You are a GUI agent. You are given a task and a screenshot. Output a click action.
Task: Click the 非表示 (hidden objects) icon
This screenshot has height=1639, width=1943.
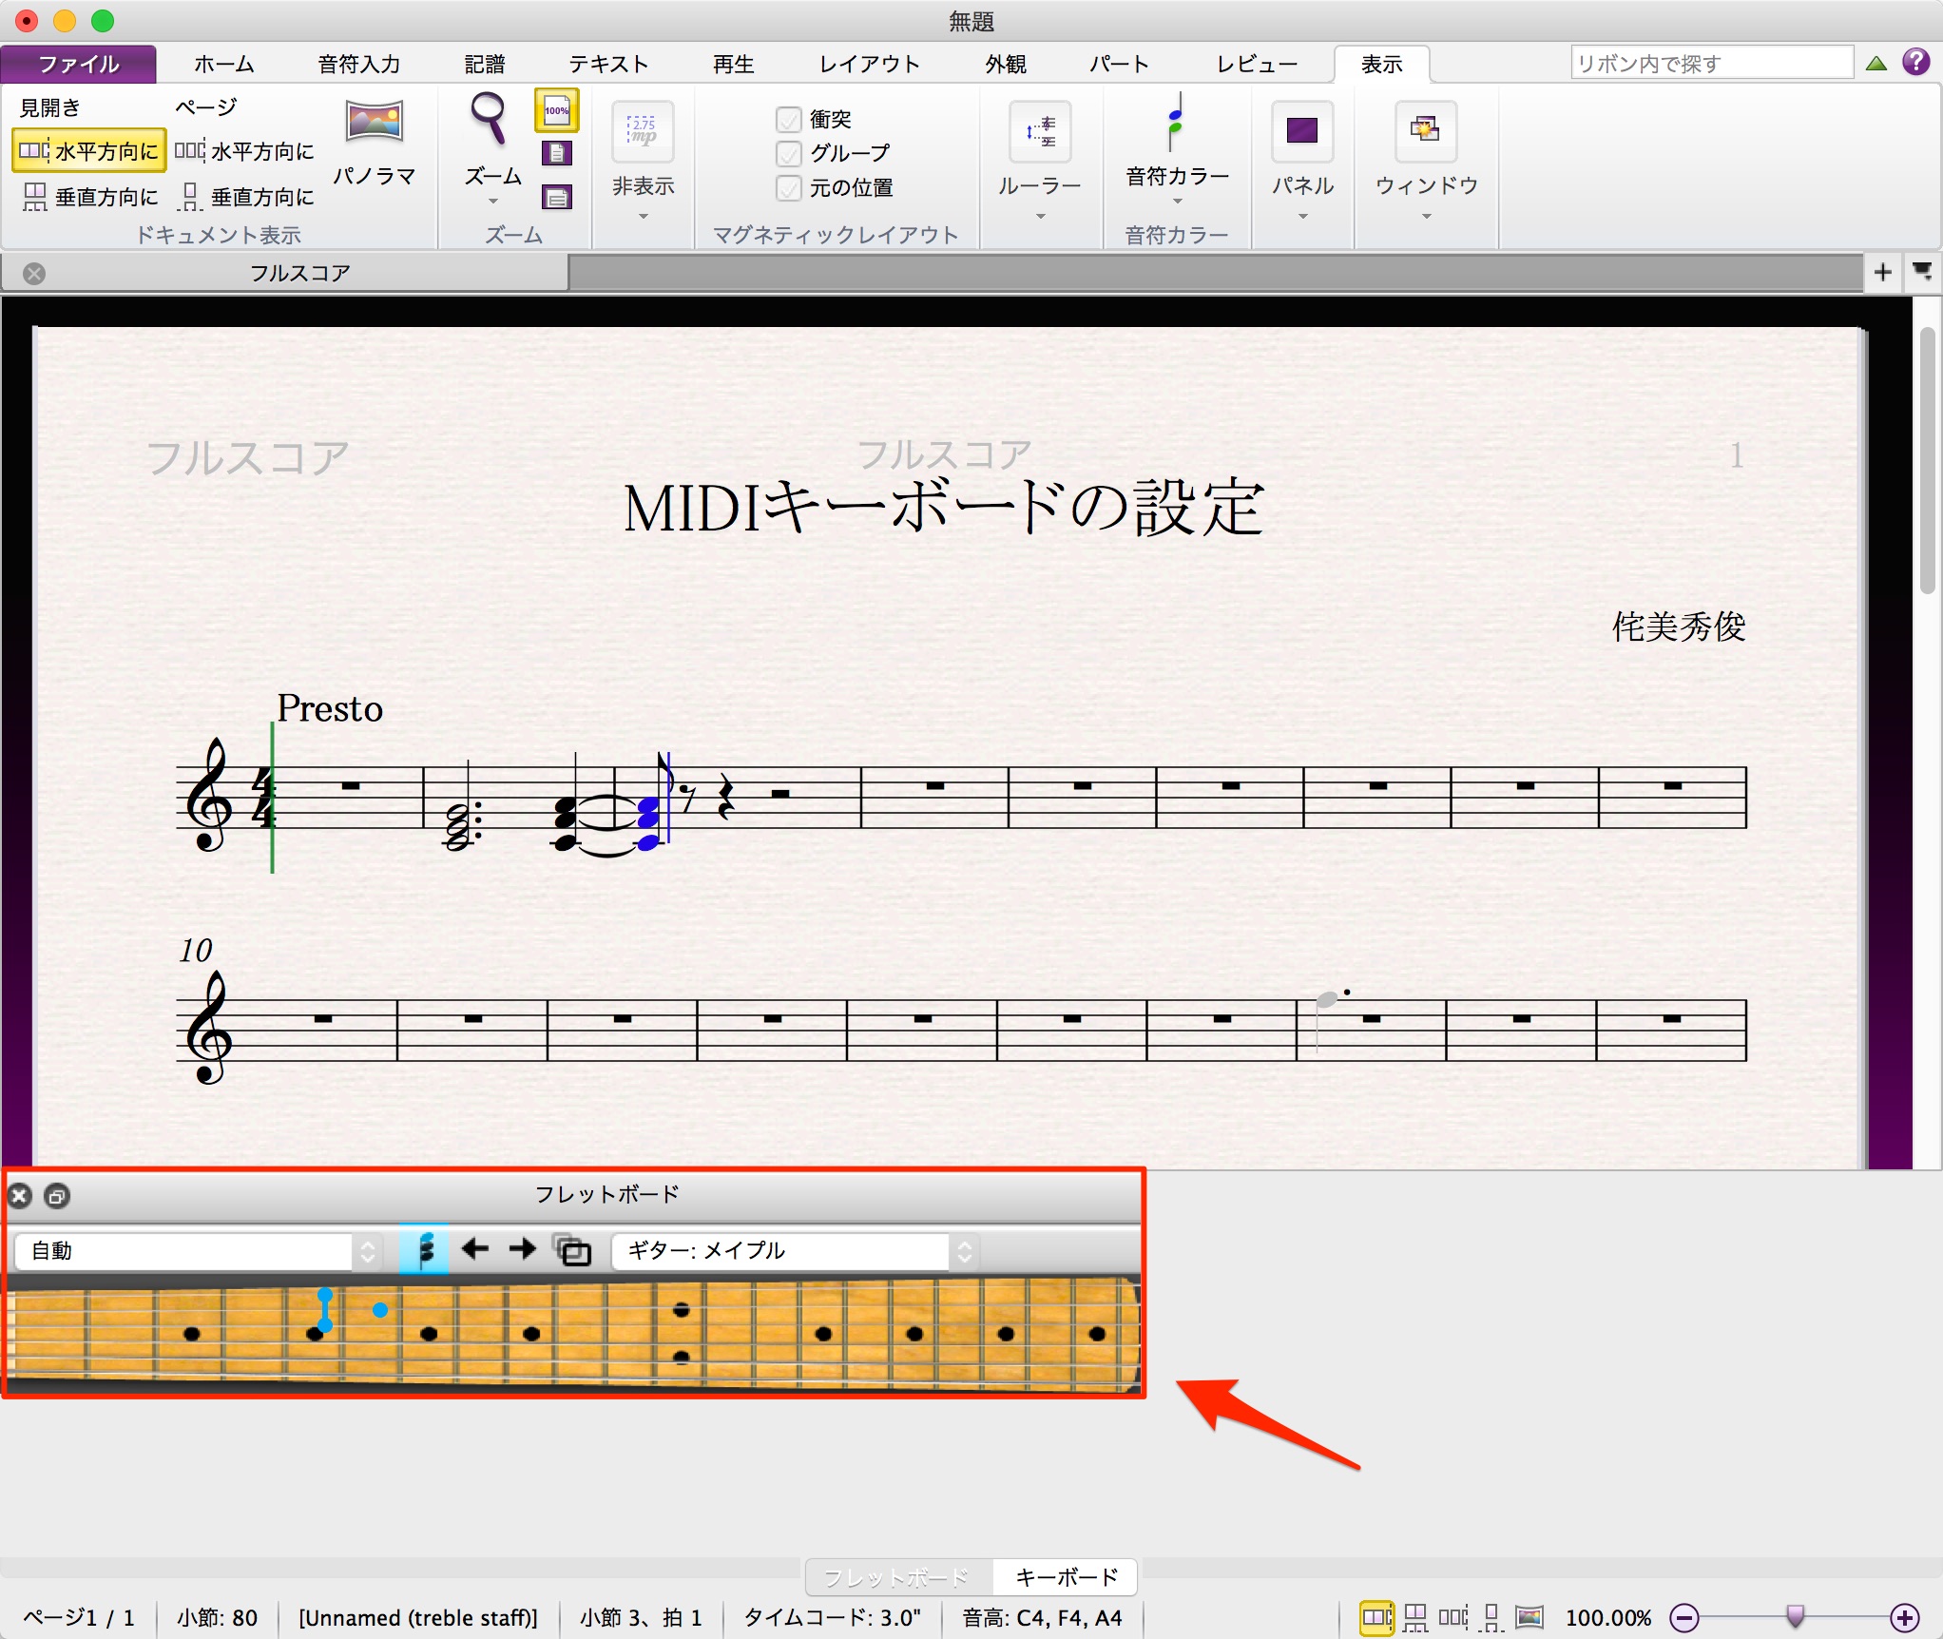[x=644, y=131]
